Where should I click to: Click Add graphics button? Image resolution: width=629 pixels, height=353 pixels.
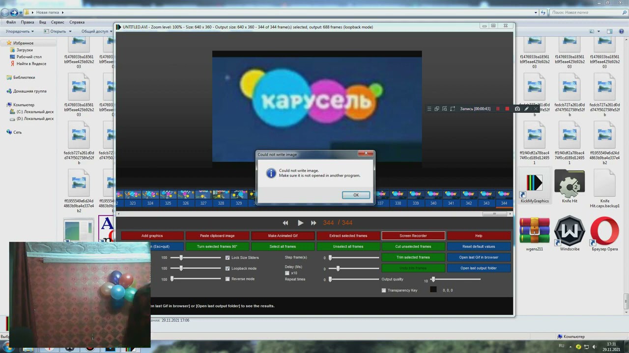[x=152, y=236]
